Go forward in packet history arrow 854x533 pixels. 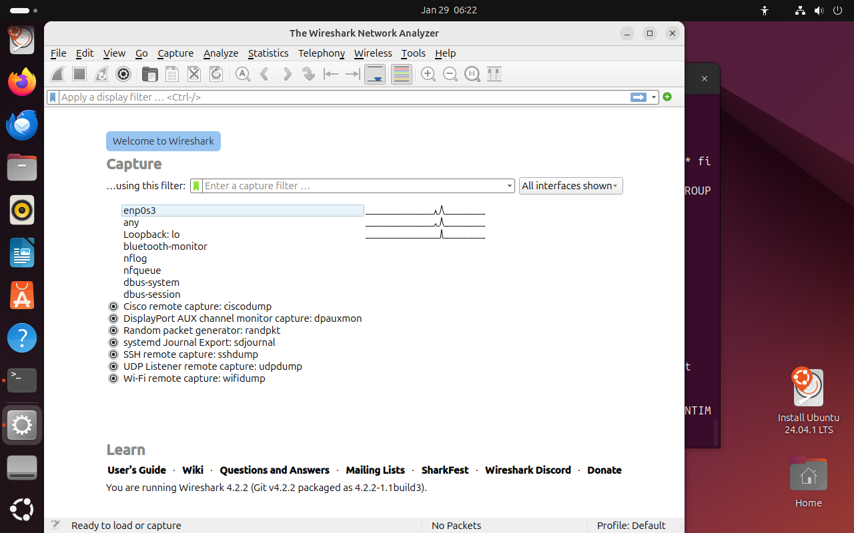point(286,74)
